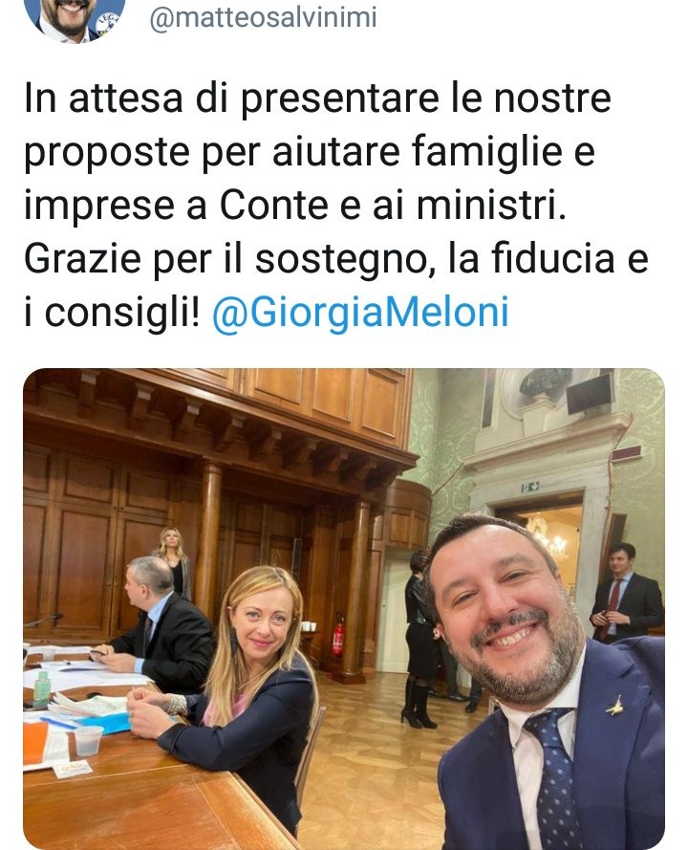
Task: Follow the @GiorgiaMeloni mention link
Action: tap(360, 313)
